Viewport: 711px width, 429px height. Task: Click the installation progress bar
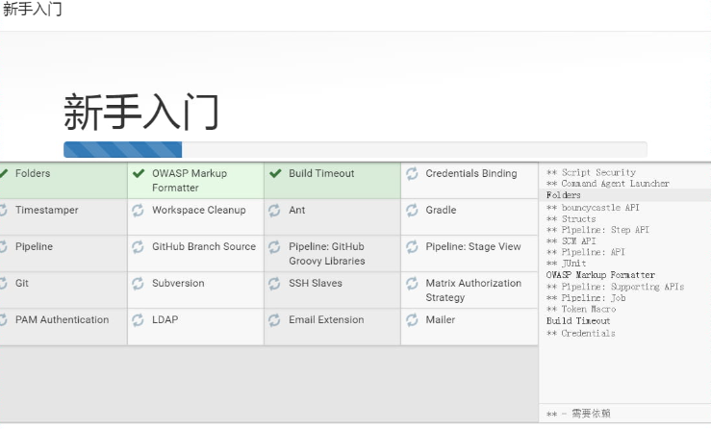point(356,150)
